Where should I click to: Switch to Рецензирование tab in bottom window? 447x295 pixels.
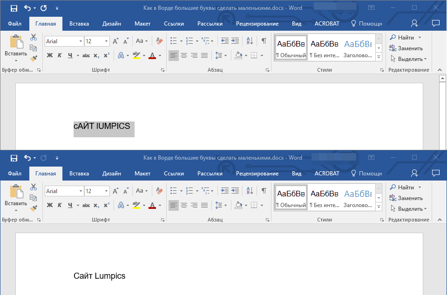pos(257,174)
